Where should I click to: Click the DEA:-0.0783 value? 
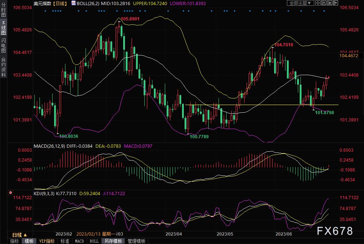108,146
